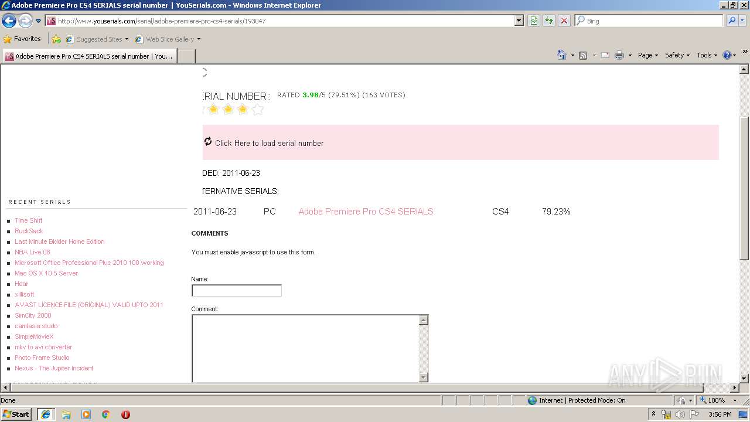Open the Page menu

point(647,55)
